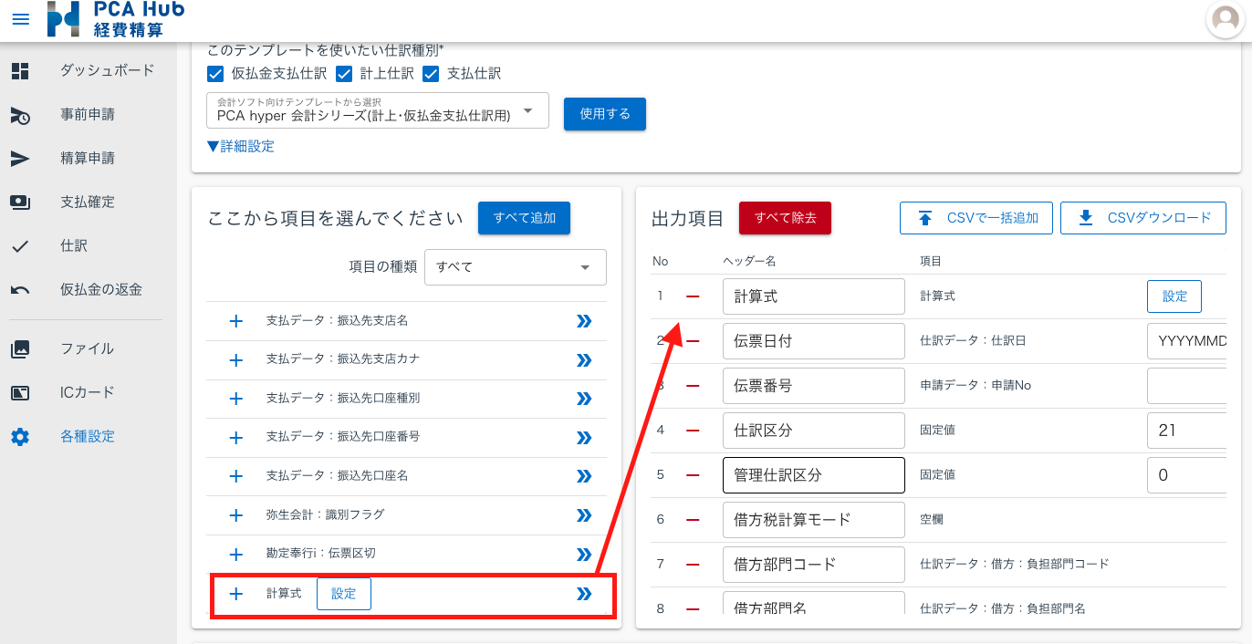Add 振込先口座番号 with plus icon
Image resolution: width=1252 pixels, height=644 pixels.
[235, 437]
